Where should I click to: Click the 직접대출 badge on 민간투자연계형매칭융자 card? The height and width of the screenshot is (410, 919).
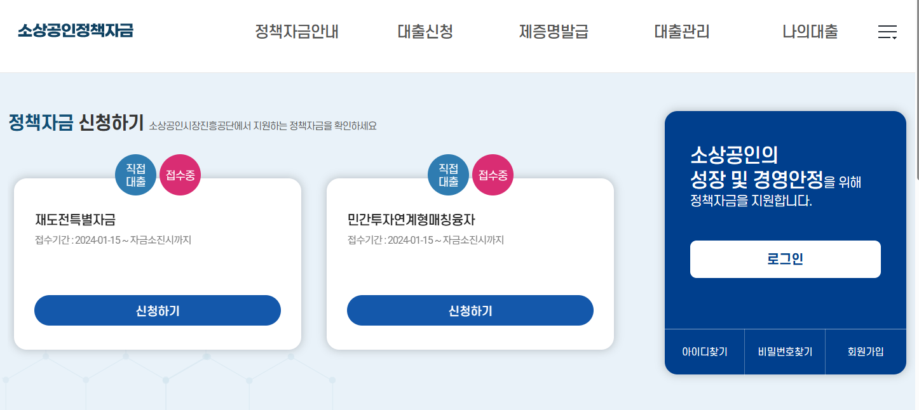pyautogui.click(x=448, y=175)
